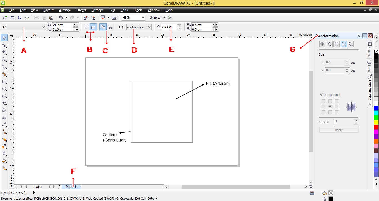Open the Table tool
Viewport: 379px width, 201px height.
(x=4, y=117)
